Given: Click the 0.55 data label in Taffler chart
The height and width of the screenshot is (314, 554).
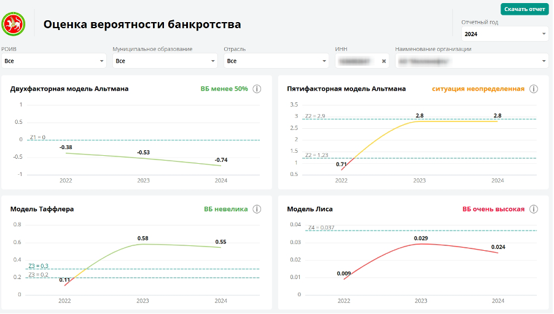Looking at the screenshot, I should (x=221, y=242).
